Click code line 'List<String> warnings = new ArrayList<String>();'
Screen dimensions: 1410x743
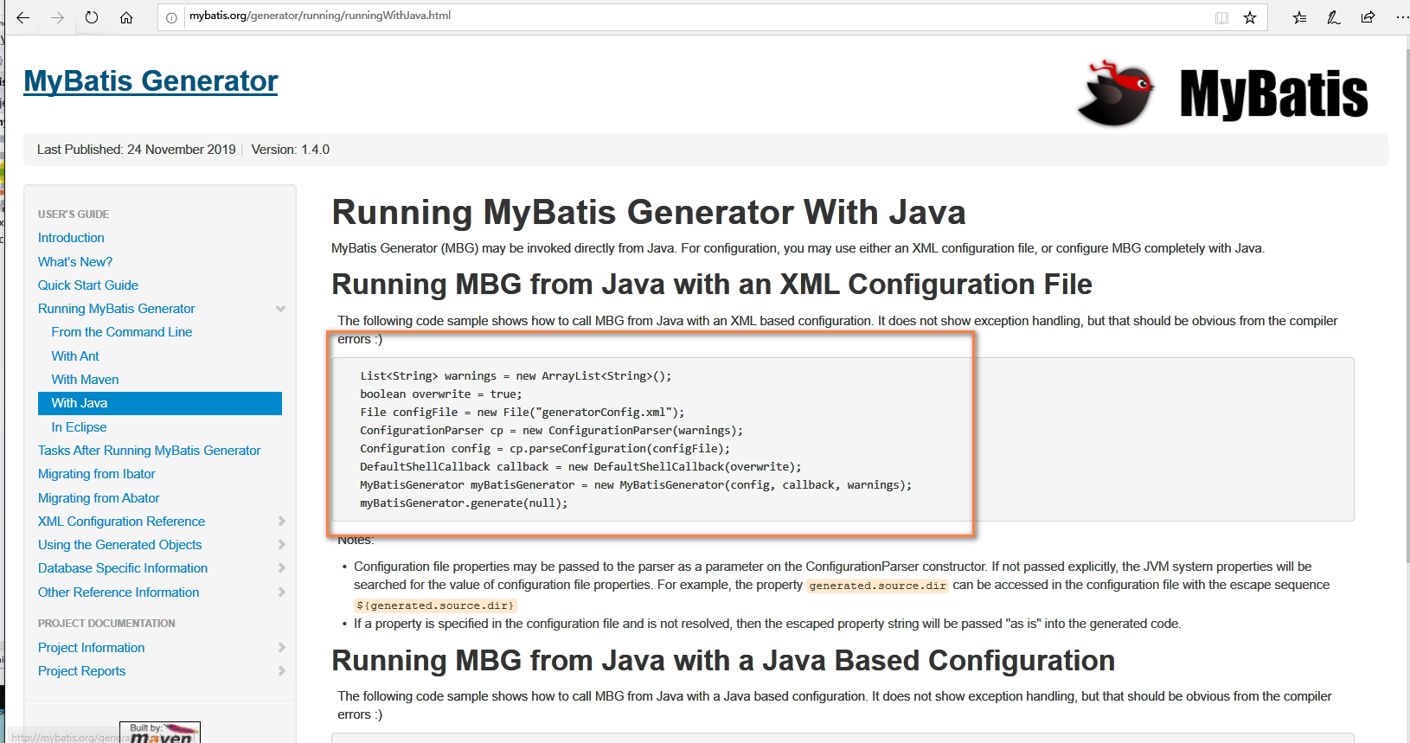(516, 376)
